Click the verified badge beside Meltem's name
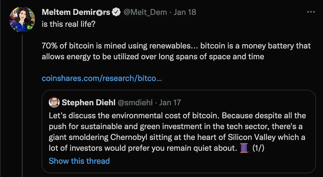 point(117,12)
